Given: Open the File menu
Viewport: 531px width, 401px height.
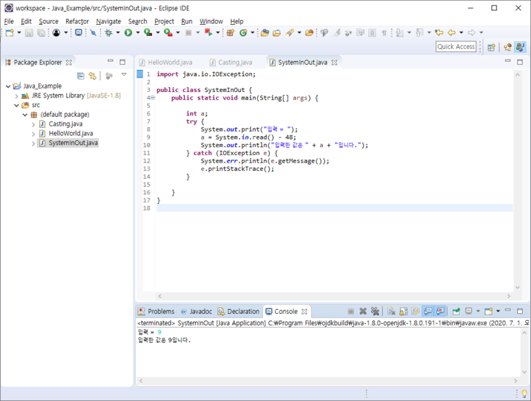Looking at the screenshot, I should (9, 21).
